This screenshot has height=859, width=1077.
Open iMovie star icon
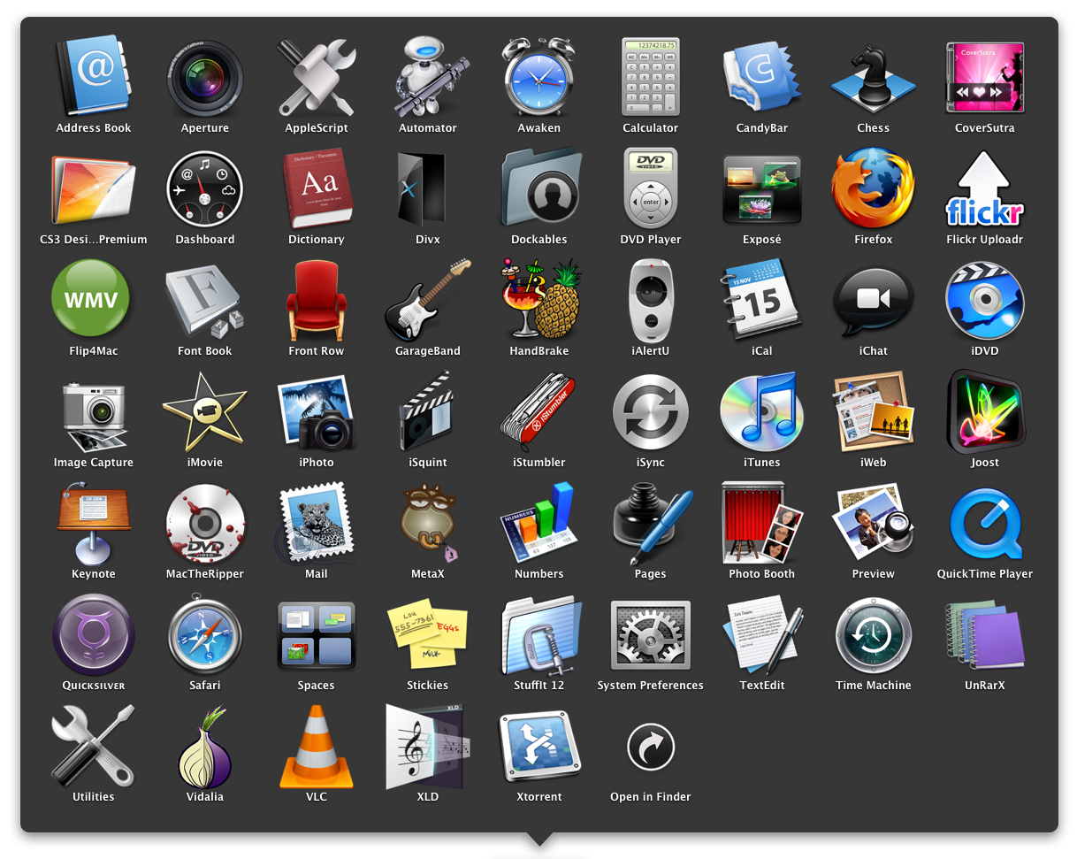point(205,411)
